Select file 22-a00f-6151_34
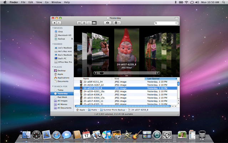 coord(126,82)
